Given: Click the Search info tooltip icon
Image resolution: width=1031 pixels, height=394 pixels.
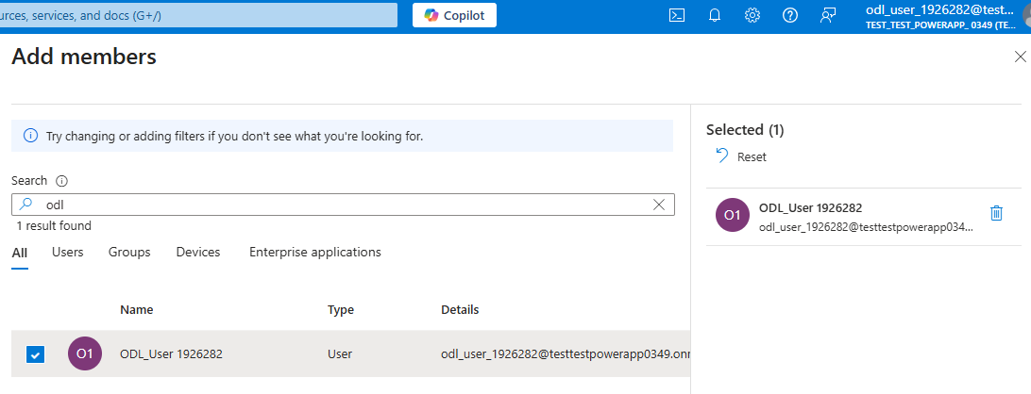Looking at the screenshot, I should pyautogui.click(x=62, y=181).
